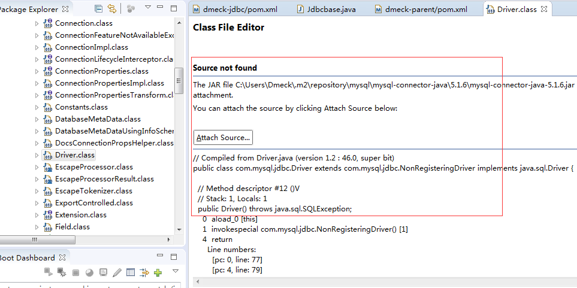Debug the app in Boot Dashboard
Screen dimensions: 577x288
[x=62, y=272]
